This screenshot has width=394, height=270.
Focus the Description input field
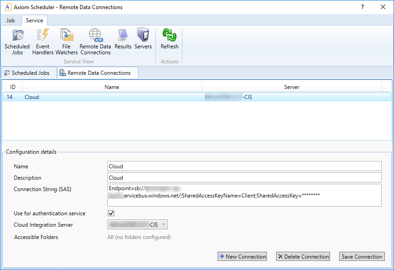click(244, 178)
